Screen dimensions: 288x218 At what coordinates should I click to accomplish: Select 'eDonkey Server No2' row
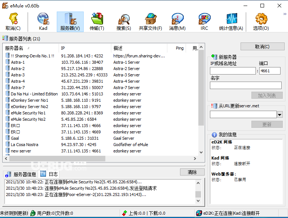tap(100, 107)
